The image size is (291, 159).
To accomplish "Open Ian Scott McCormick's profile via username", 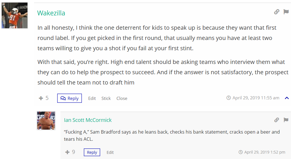I will click(88, 120).
